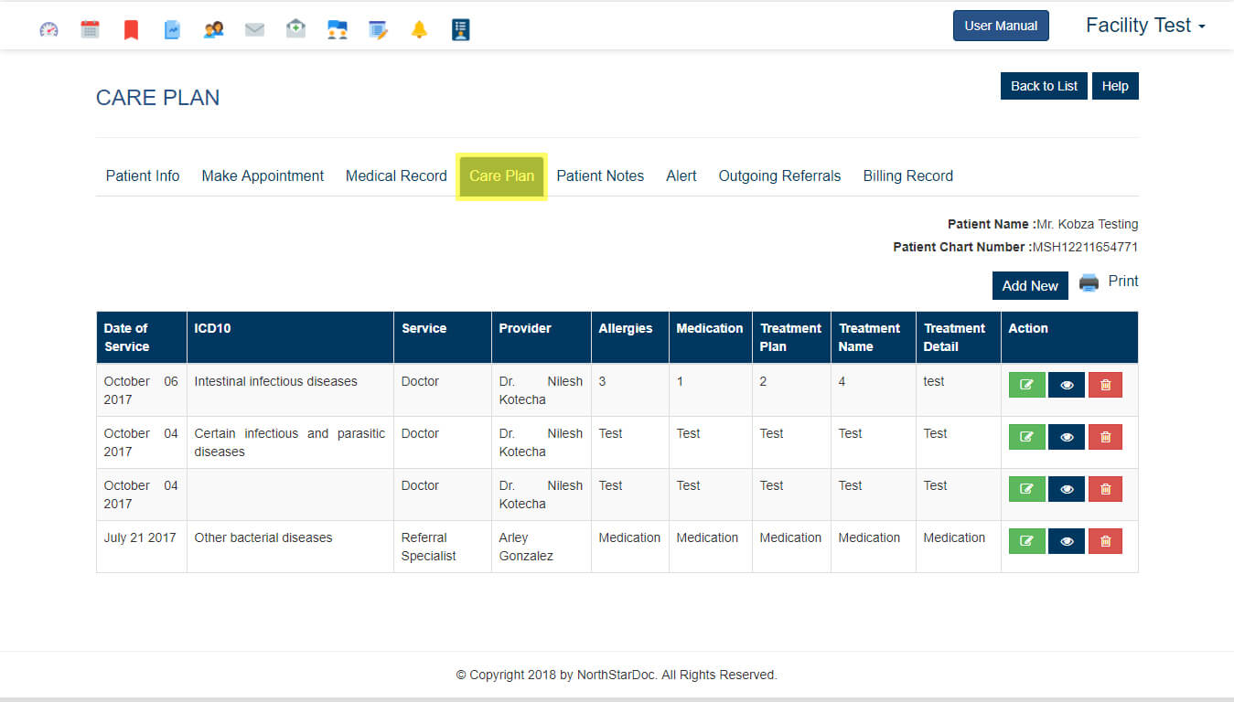Image resolution: width=1234 pixels, height=702 pixels.
Task: Click the printer icon next to Print
Action: tap(1089, 282)
